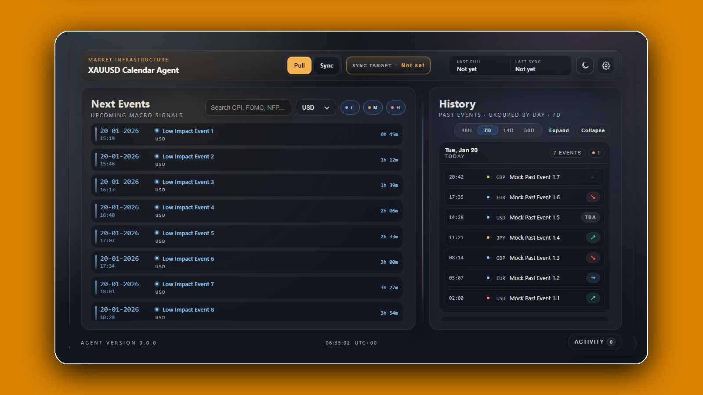Click the Agent Version 0.0.0 label
The image size is (703, 395).
[119, 343]
